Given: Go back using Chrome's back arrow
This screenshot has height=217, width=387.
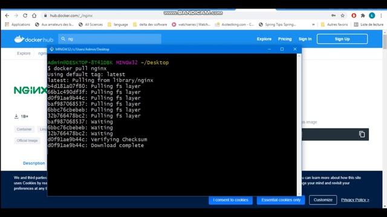Looking at the screenshot, I should pos(7,16).
